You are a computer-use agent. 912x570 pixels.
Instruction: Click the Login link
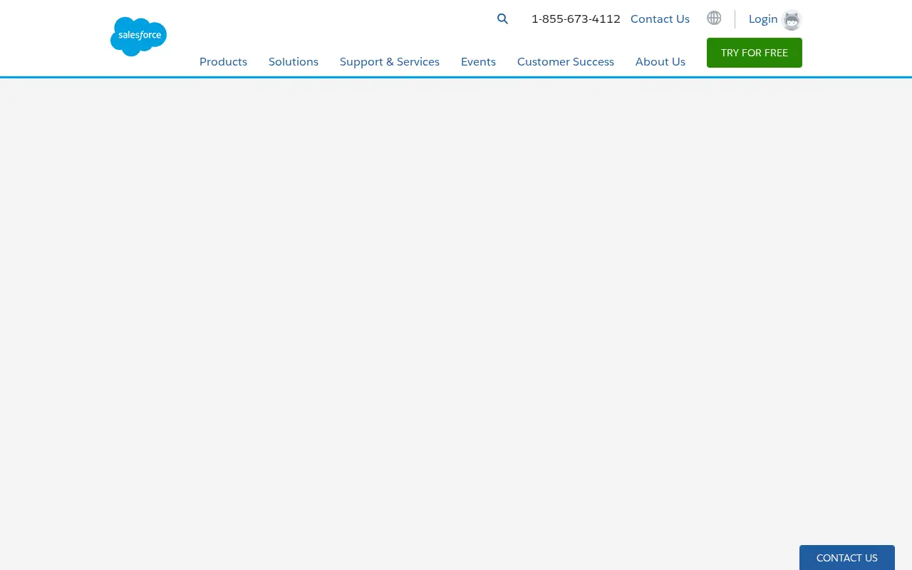point(763,19)
